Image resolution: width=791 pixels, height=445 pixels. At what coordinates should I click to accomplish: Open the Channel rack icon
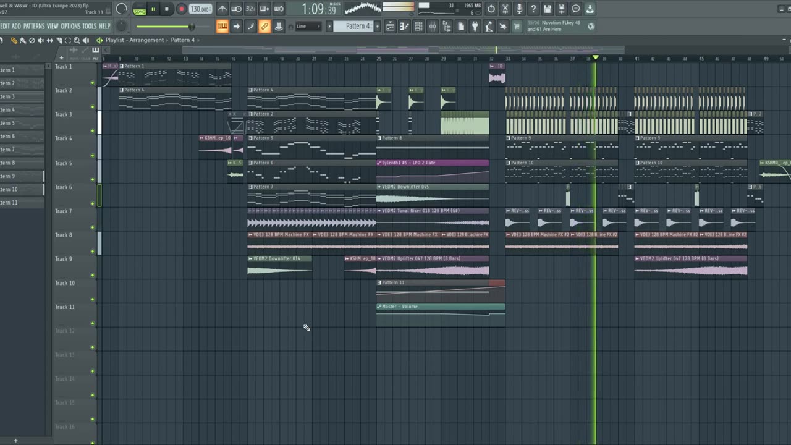click(418, 26)
